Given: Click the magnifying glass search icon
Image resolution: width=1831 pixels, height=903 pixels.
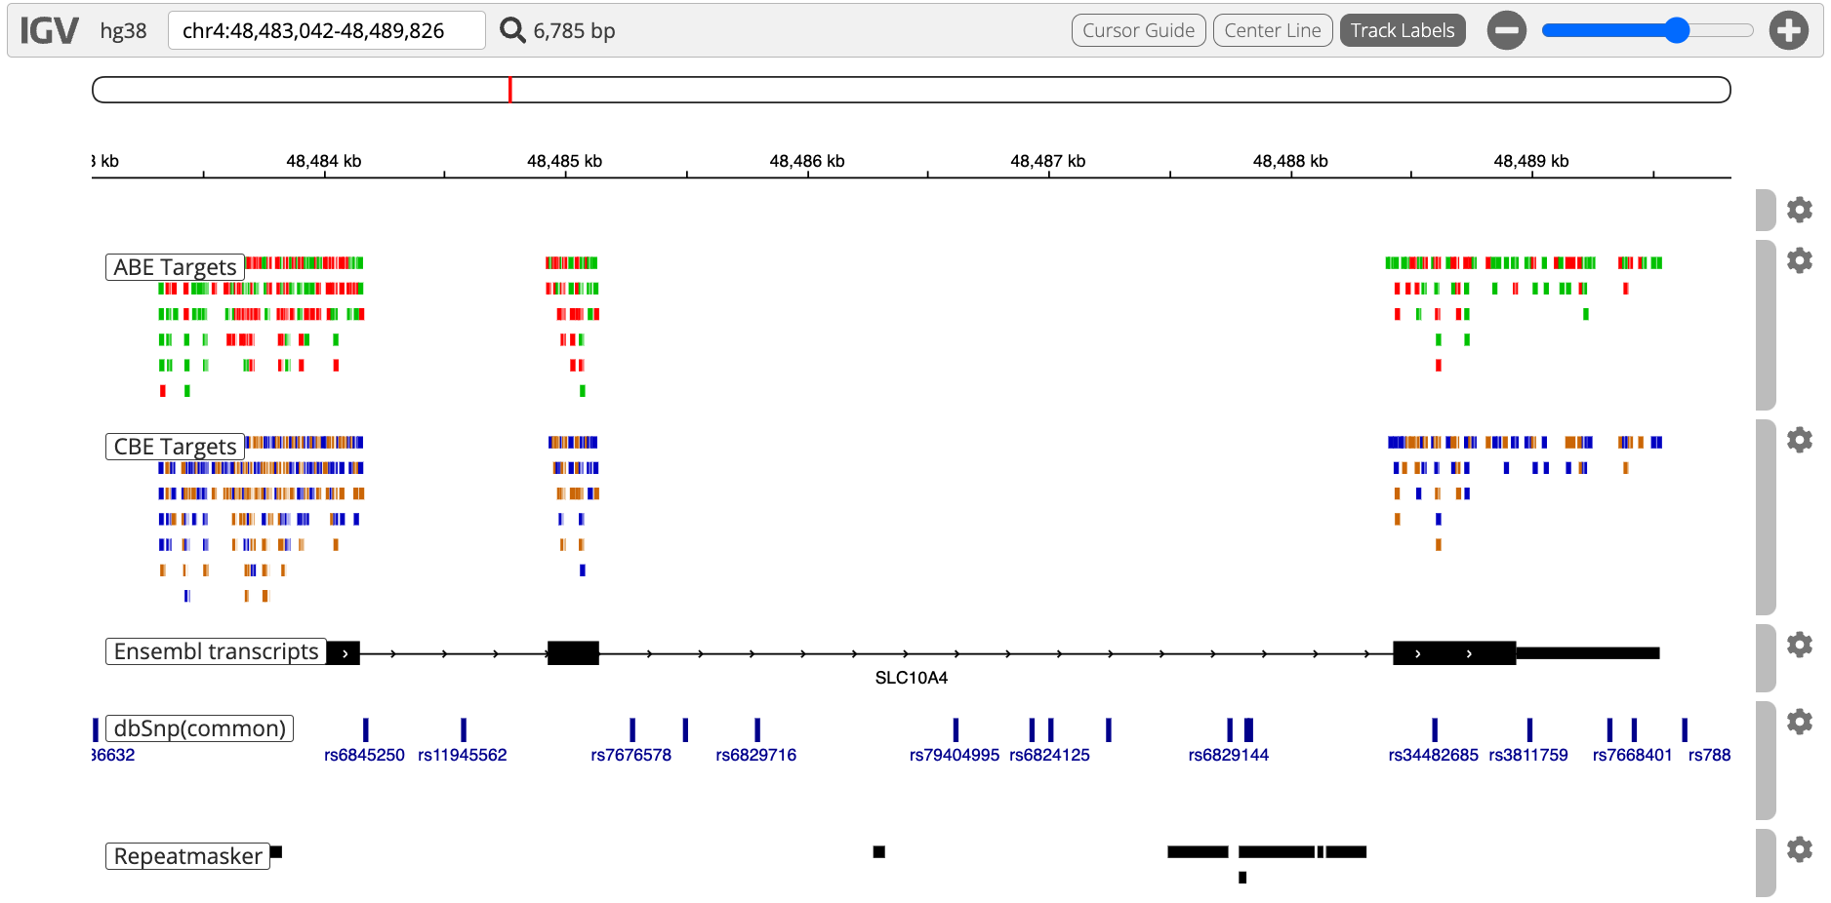Looking at the screenshot, I should (x=511, y=30).
